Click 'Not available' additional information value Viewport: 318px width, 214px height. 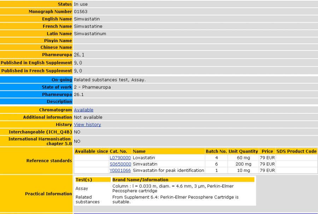click(x=88, y=117)
